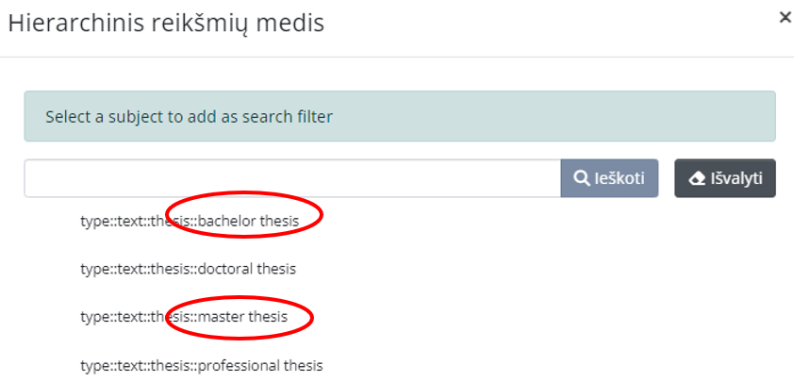Click the word "Ieškoti" label text
This screenshot has height=382, width=794.
(x=620, y=178)
